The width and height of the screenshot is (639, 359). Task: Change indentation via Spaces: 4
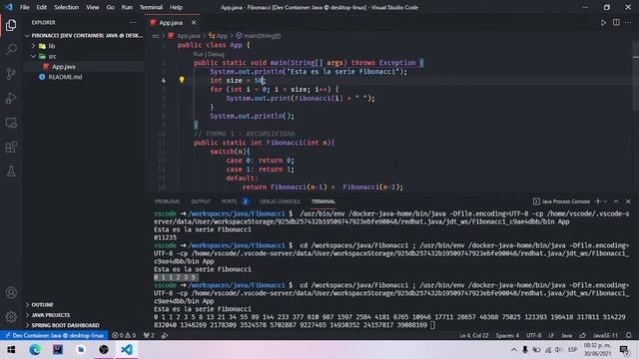click(x=507, y=335)
